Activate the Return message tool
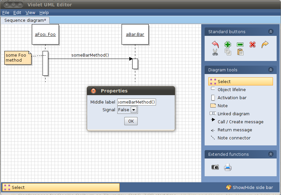The width and height of the screenshot is (281, 195). 234,130
